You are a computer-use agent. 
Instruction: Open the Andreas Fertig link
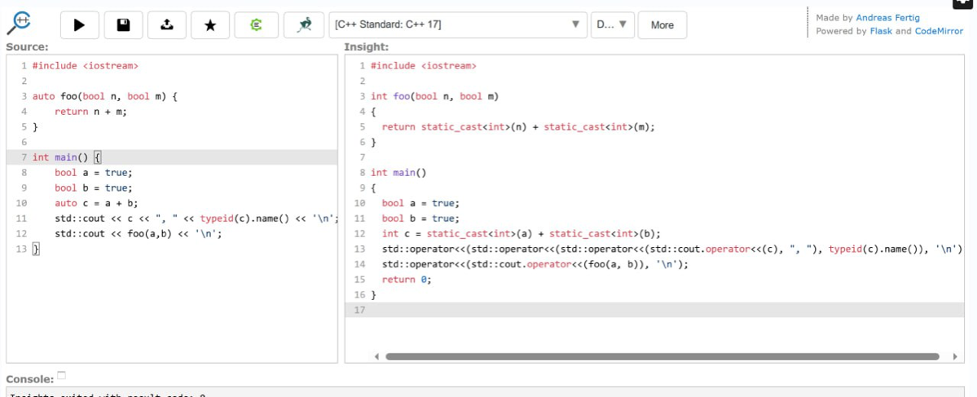pos(887,18)
